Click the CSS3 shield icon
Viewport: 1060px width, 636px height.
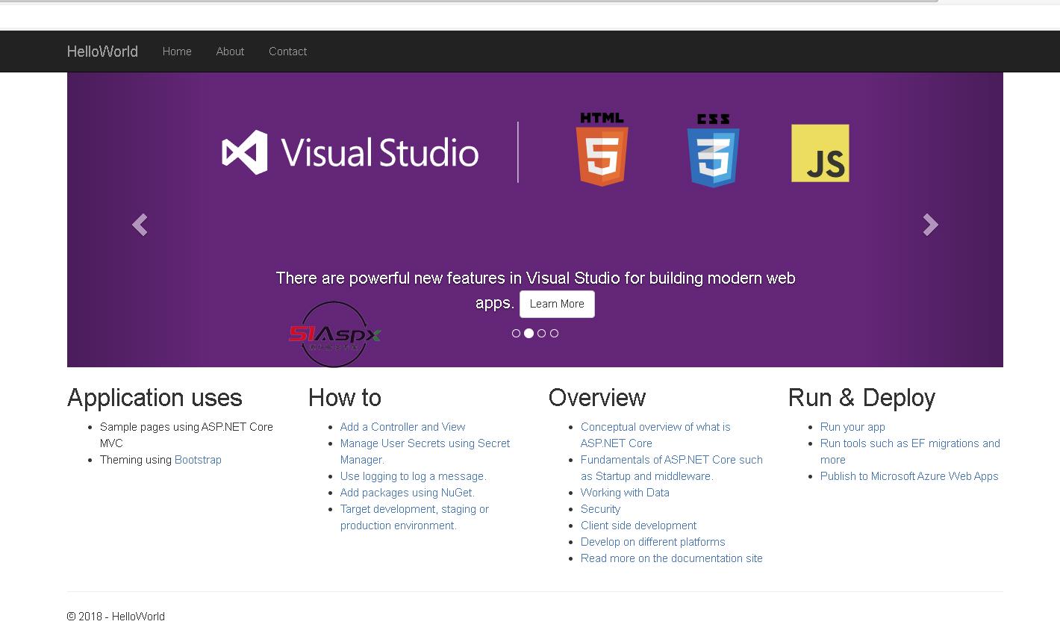click(x=713, y=151)
